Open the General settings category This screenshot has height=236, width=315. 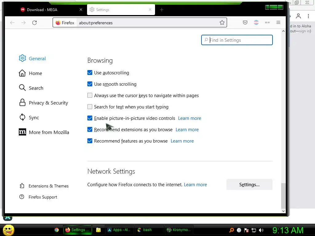coord(32,58)
